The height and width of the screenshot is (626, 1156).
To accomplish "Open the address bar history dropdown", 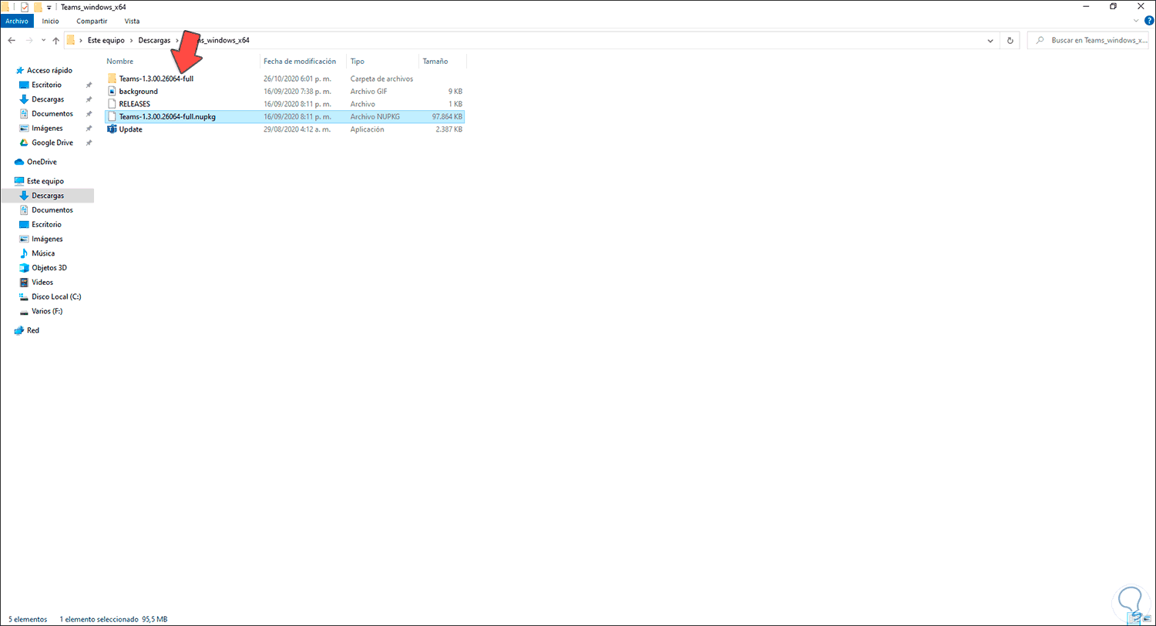I will 990,41.
